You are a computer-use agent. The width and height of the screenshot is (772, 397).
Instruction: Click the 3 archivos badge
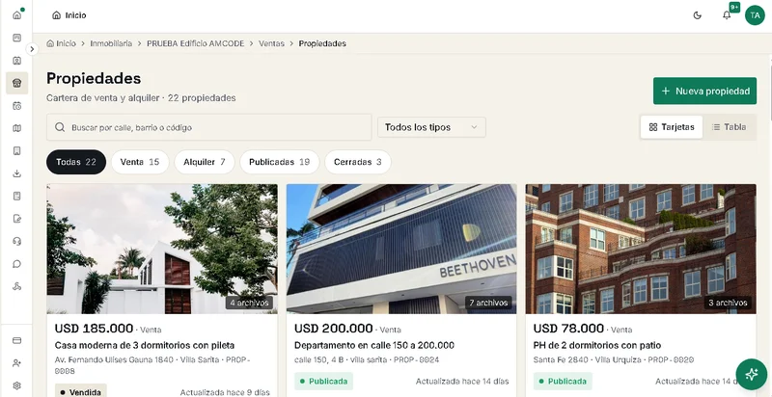click(728, 303)
